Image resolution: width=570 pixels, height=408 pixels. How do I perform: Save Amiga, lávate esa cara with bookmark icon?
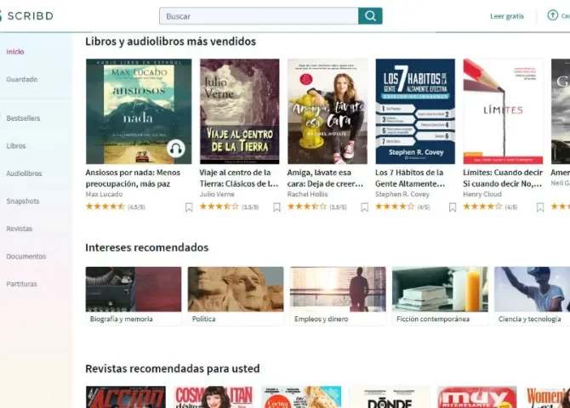(x=364, y=207)
